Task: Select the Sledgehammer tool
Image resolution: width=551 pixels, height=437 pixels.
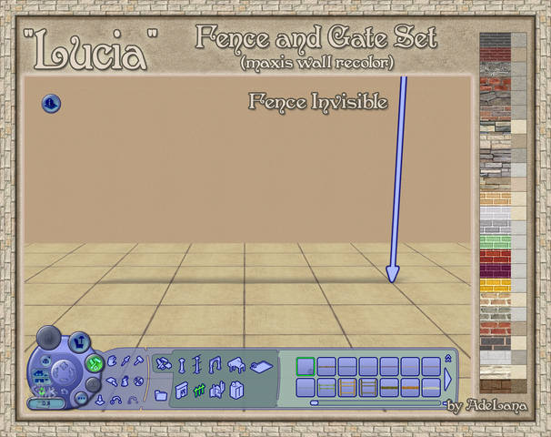Action: click(x=138, y=361)
